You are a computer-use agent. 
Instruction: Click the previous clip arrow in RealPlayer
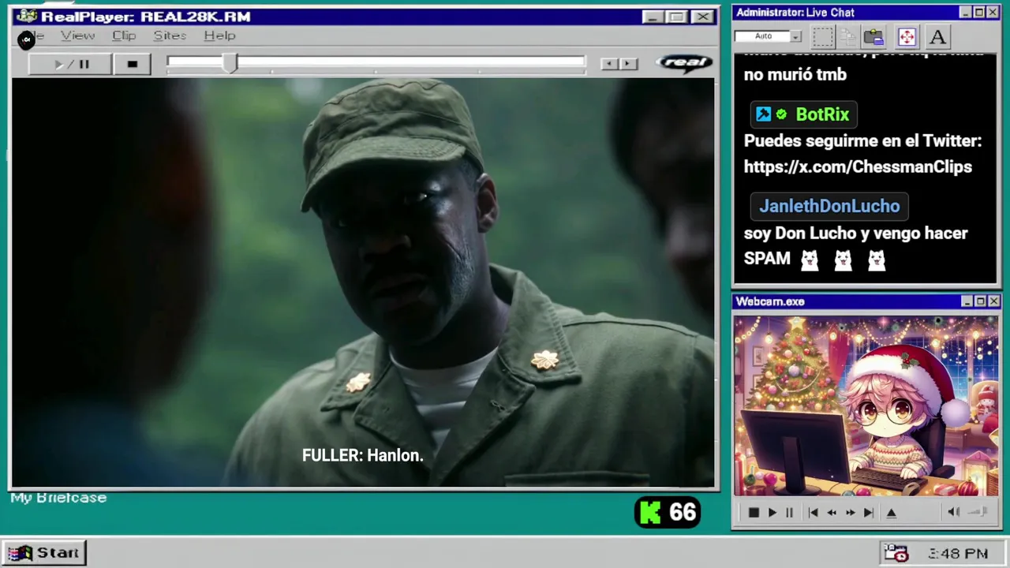(608, 64)
